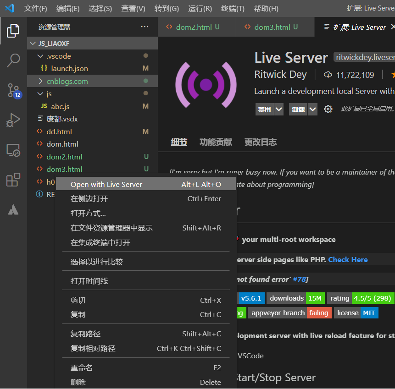
Task: Choose 删除 from context menu
Action: point(146,383)
